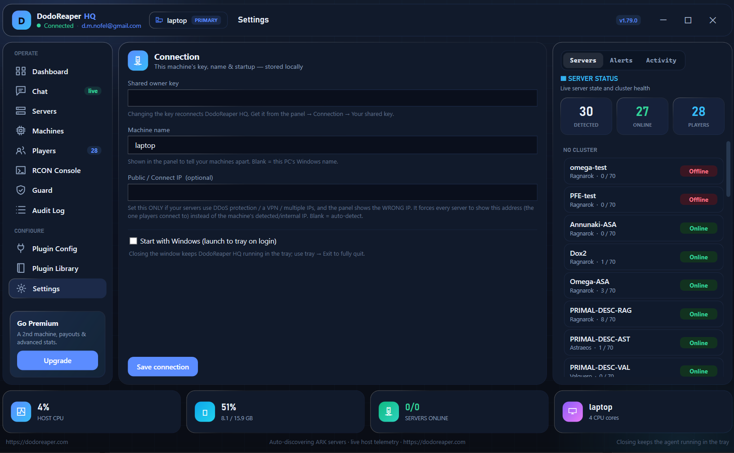Screen dimensions: 734x453
Task: Click the Connected status indicator
Action: tap(55, 26)
